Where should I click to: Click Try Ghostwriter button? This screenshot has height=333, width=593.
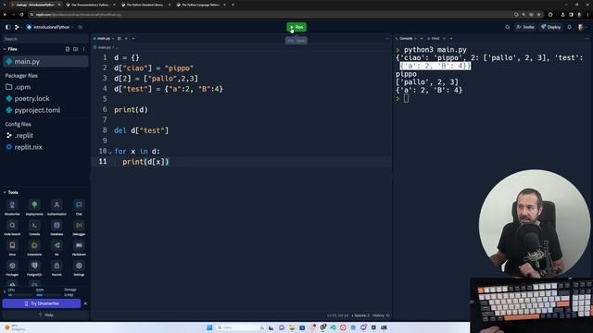[42, 303]
